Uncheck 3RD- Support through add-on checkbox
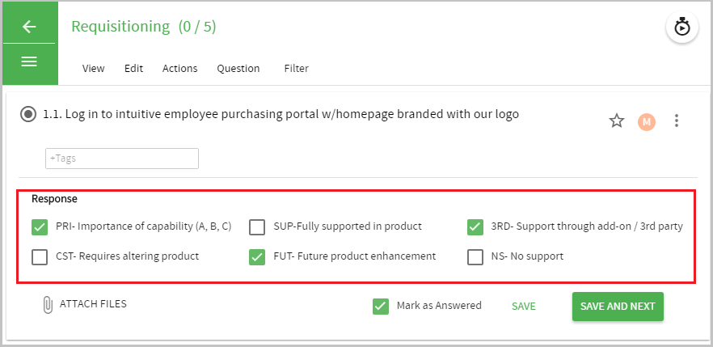Image resolution: width=713 pixels, height=347 pixels. (475, 227)
